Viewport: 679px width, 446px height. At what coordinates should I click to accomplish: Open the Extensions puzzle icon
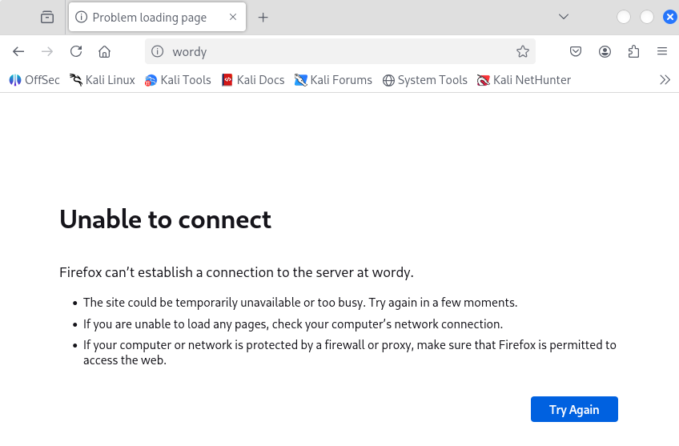tap(633, 51)
